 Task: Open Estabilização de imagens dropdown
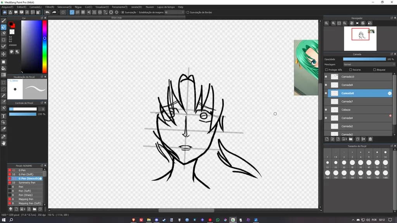pos(174,12)
